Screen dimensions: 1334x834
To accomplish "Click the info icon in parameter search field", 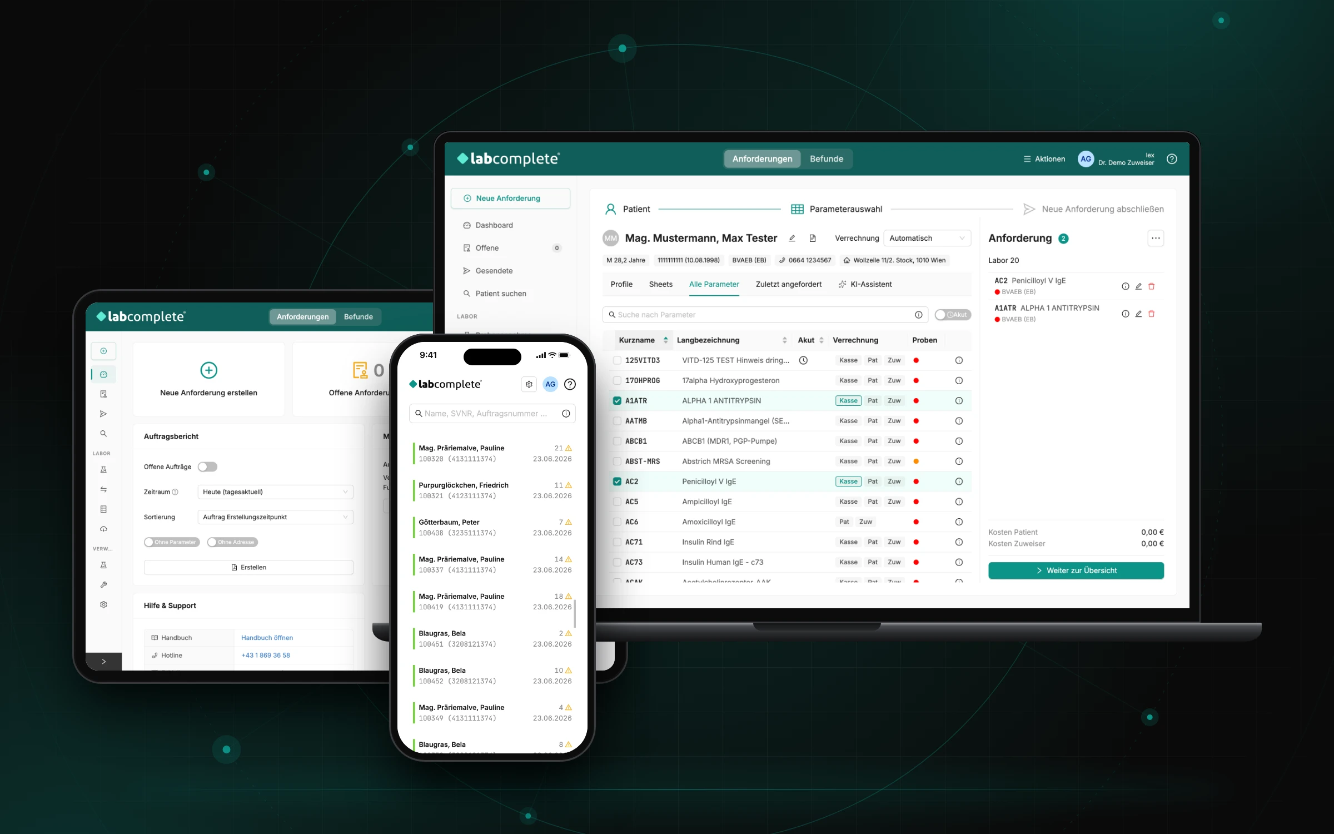I will 919,315.
